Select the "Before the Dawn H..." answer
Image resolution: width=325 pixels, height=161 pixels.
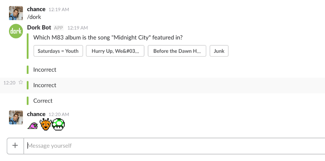(x=177, y=51)
